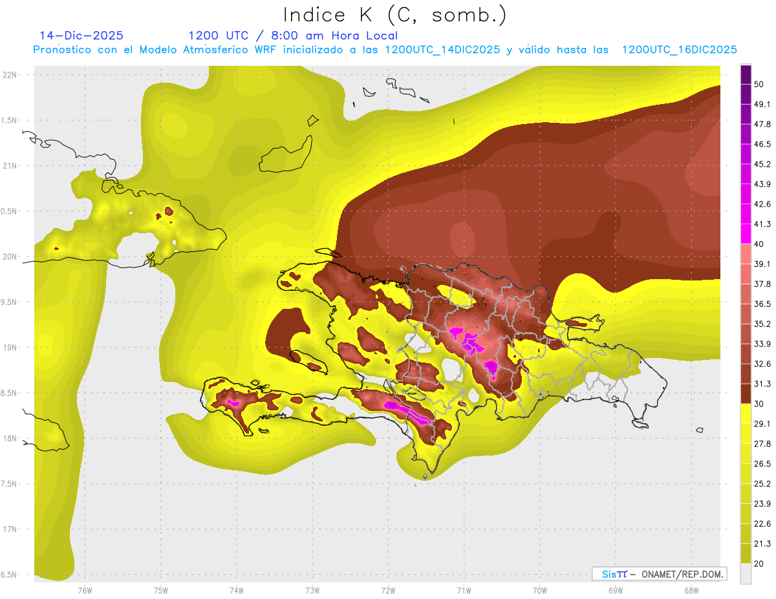Click the "17N" latitude label
The width and height of the screenshot is (776, 599).
[10, 529]
